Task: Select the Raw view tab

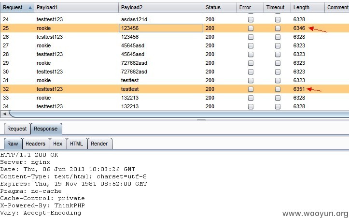Action: (x=13, y=144)
